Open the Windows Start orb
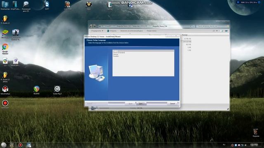Viewport: 264px width, 148px height. pyautogui.click(x=4, y=145)
